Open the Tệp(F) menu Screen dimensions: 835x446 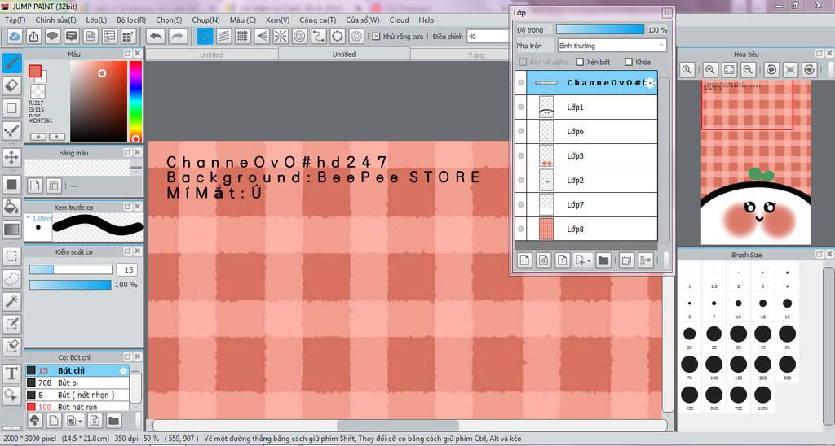[15, 20]
